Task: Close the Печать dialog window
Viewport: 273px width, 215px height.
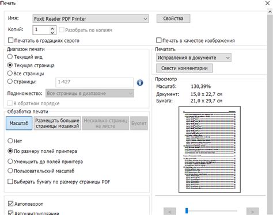Action: pyautogui.click(x=267, y=3)
